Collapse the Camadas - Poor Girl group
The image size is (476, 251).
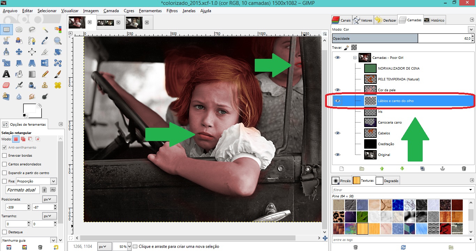click(x=355, y=58)
